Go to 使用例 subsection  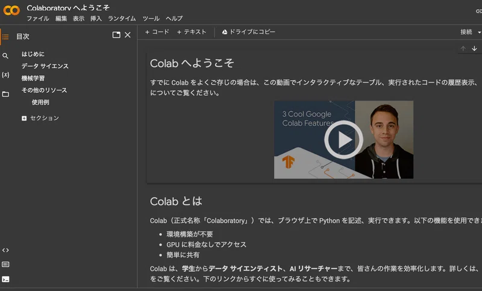(x=40, y=102)
